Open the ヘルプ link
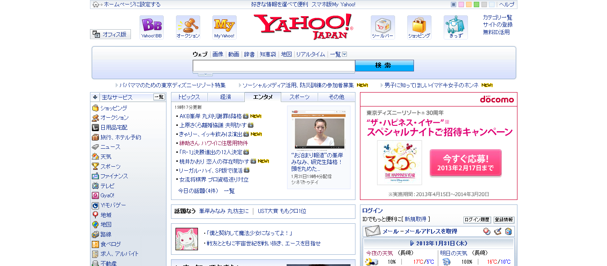This screenshot has width=607, height=266. coord(507,4)
